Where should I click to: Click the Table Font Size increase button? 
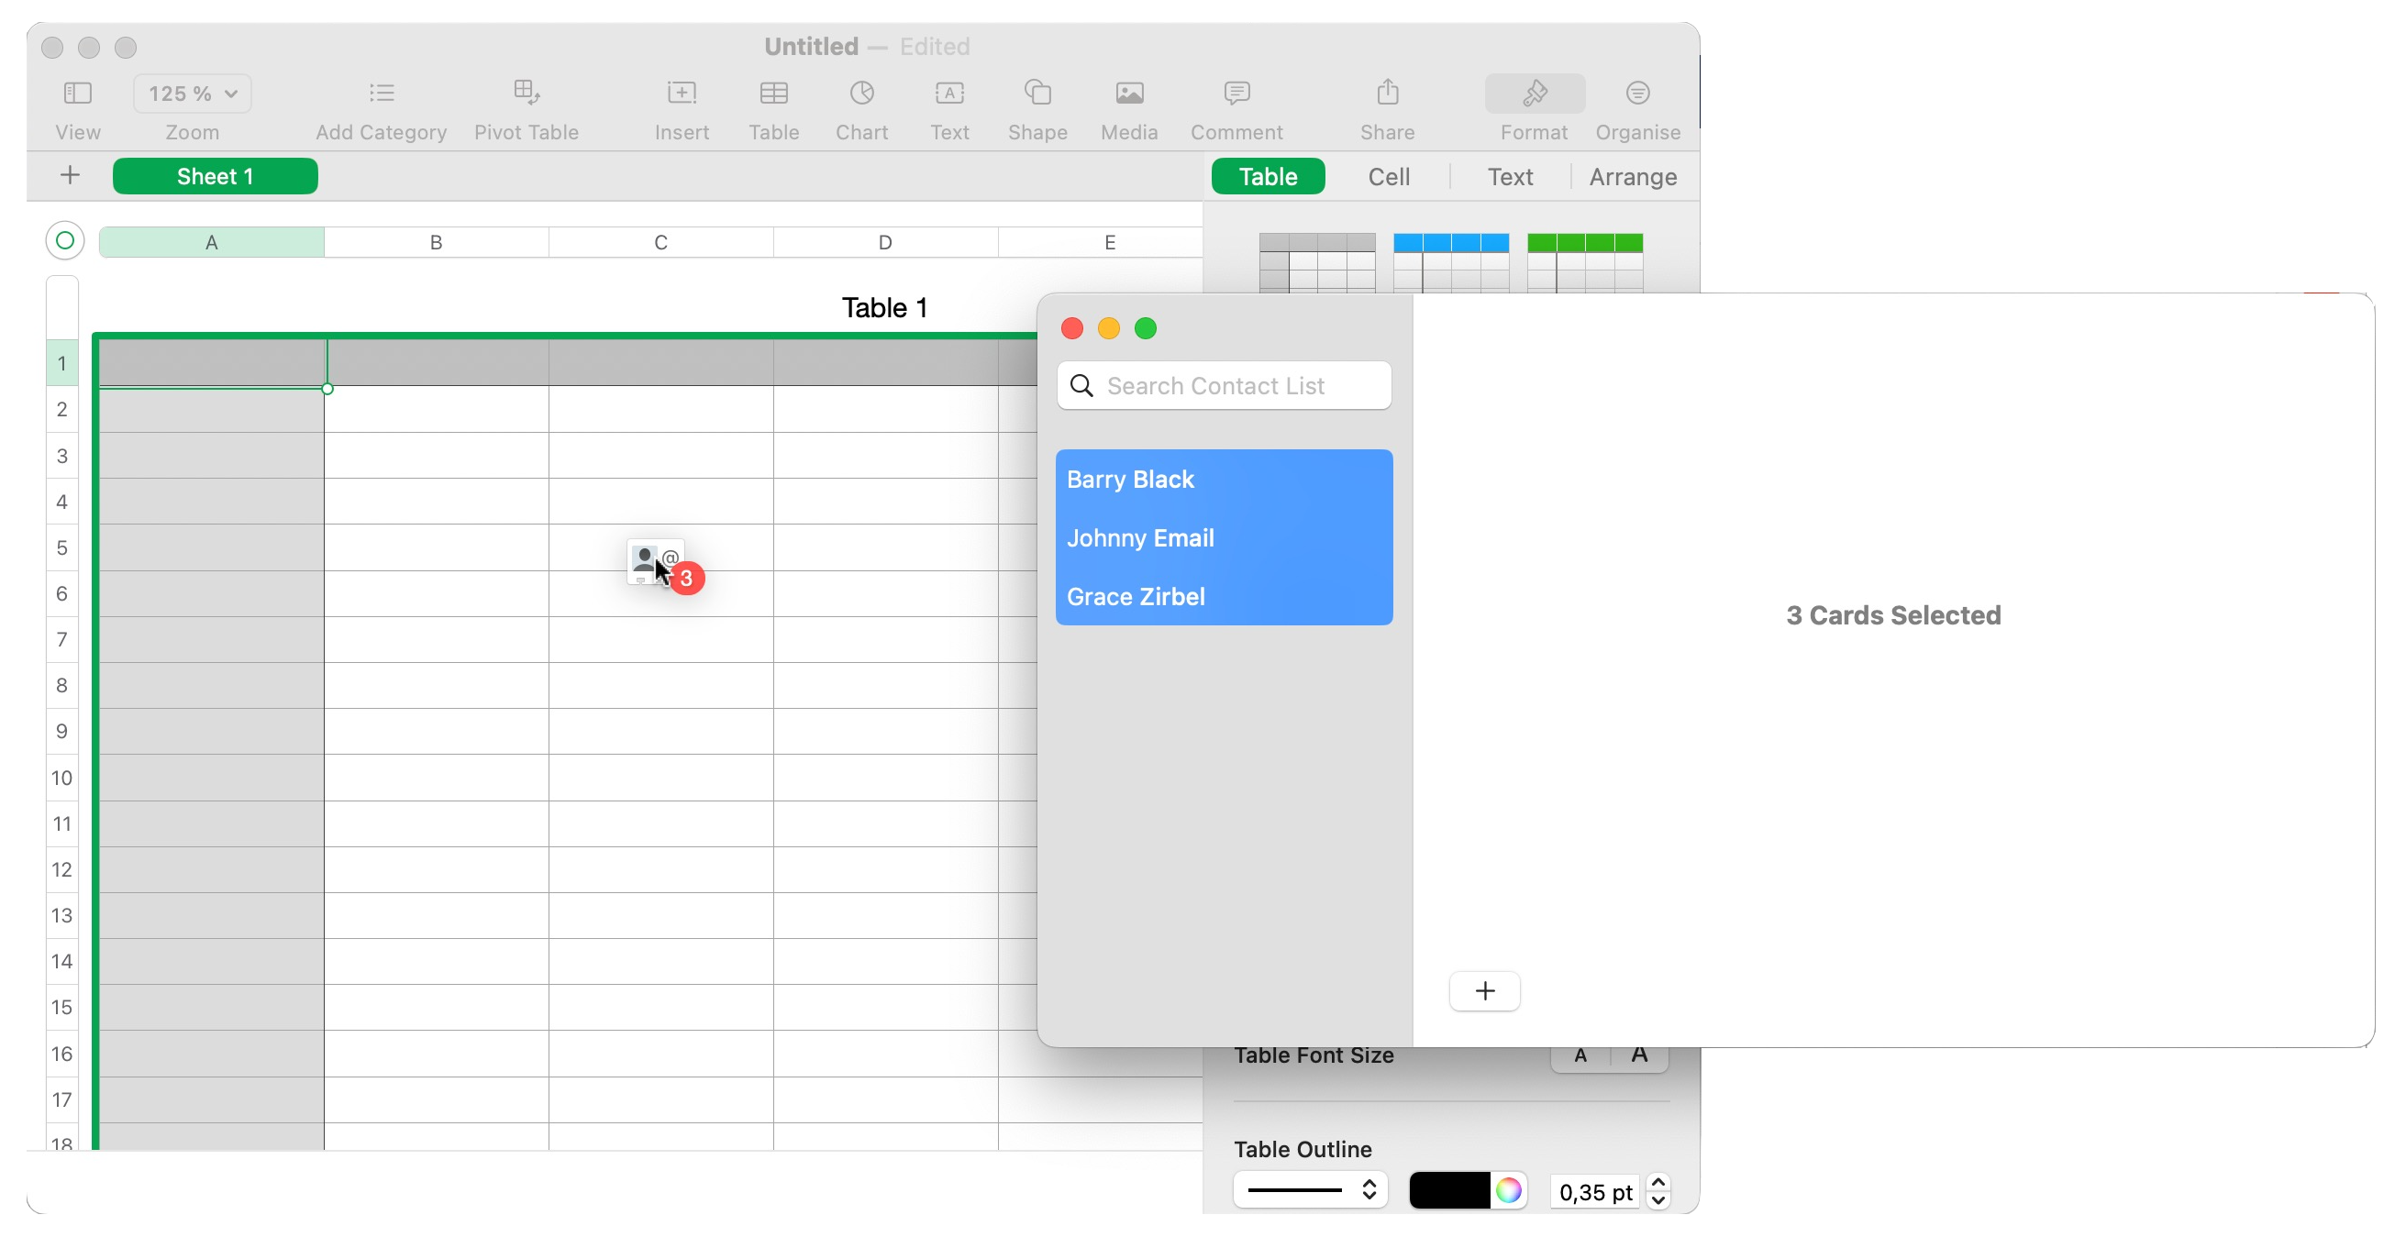[1639, 1055]
